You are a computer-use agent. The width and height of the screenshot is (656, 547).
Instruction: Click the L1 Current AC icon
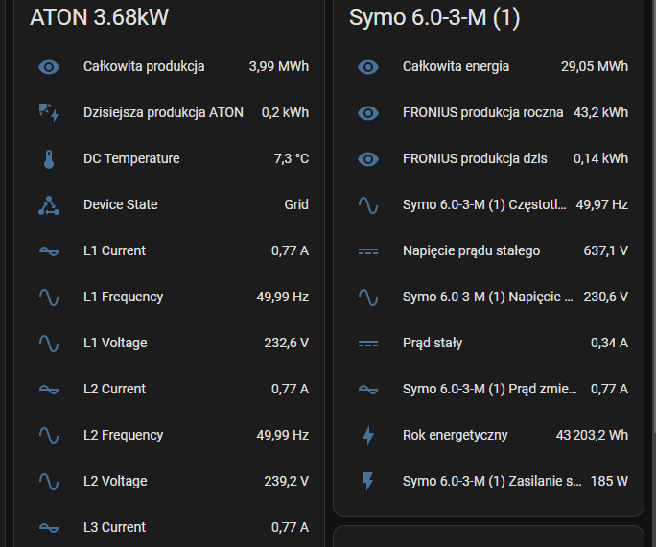(49, 251)
